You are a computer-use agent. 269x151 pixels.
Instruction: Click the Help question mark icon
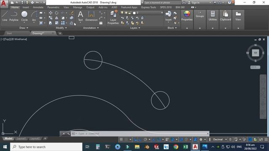coord(229,3)
